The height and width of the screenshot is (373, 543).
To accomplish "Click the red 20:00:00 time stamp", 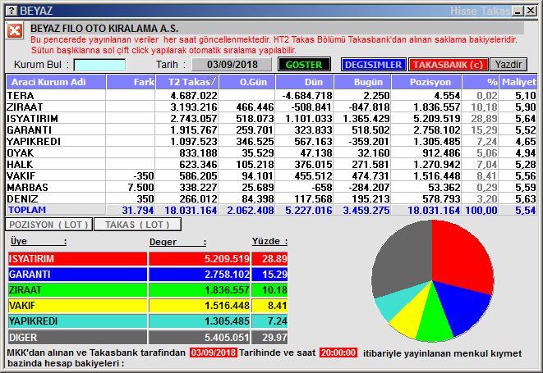I will coord(338,353).
